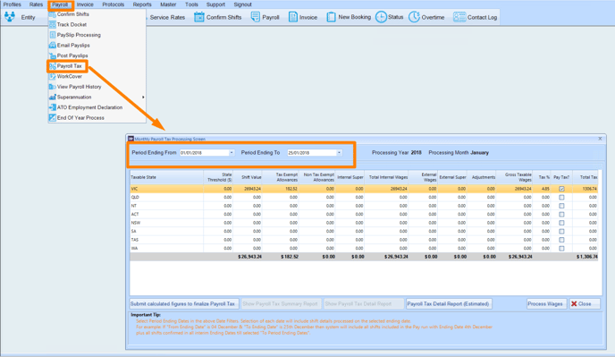
Task: Tick Pay Tax checkbox for ACT
Action: pyautogui.click(x=561, y=215)
